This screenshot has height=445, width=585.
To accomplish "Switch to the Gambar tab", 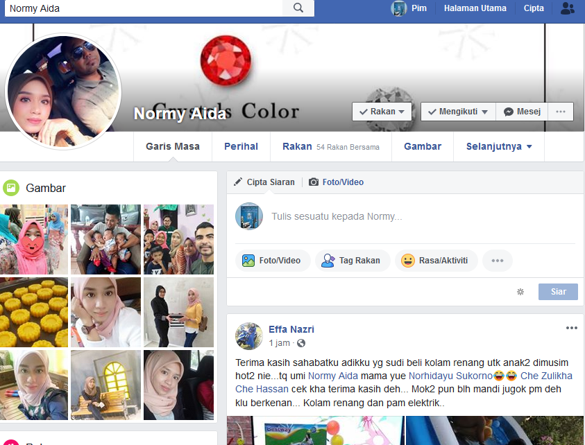I will pos(423,146).
